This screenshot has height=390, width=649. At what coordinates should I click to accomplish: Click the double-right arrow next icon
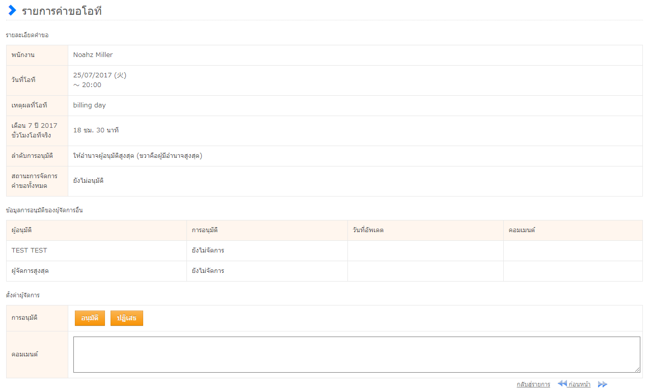[603, 384]
